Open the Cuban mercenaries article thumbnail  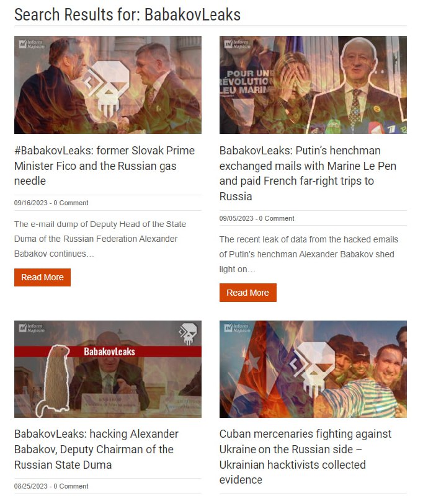tap(313, 369)
